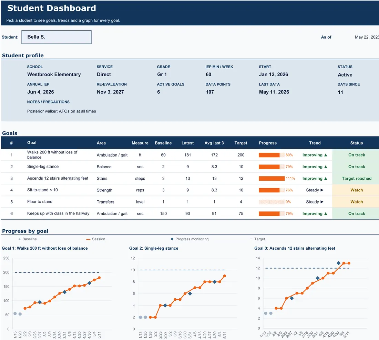Select the Trend column header
This screenshot has width=379, height=340.
pyautogui.click(x=315, y=143)
